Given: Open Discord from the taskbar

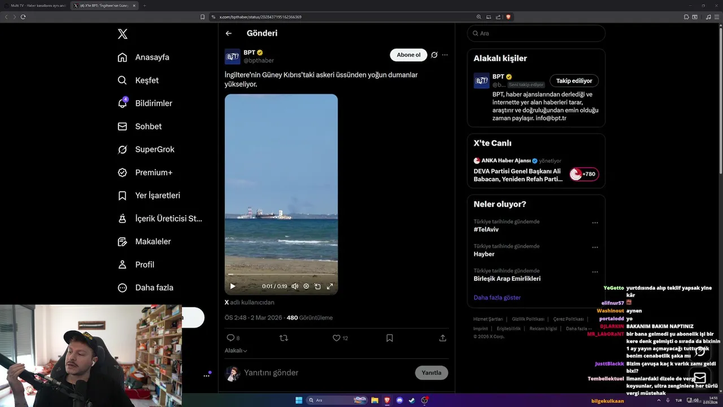Looking at the screenshot, I should (400, 400).
